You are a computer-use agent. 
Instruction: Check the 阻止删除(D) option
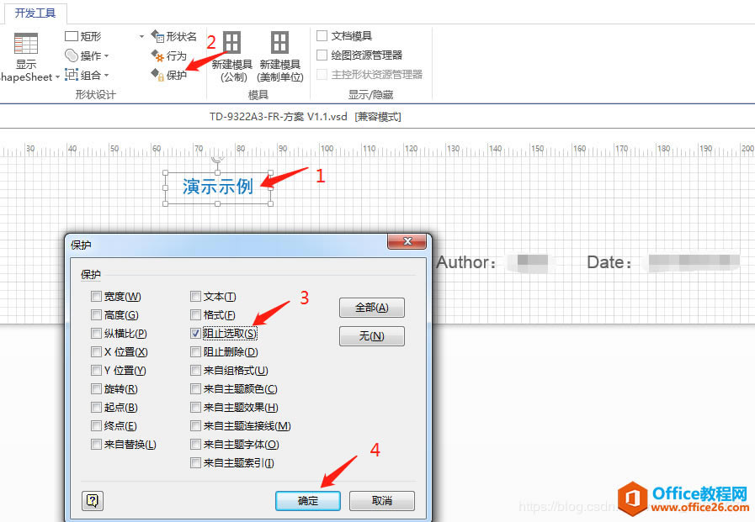pyautogui.click(x=195, y=352)
